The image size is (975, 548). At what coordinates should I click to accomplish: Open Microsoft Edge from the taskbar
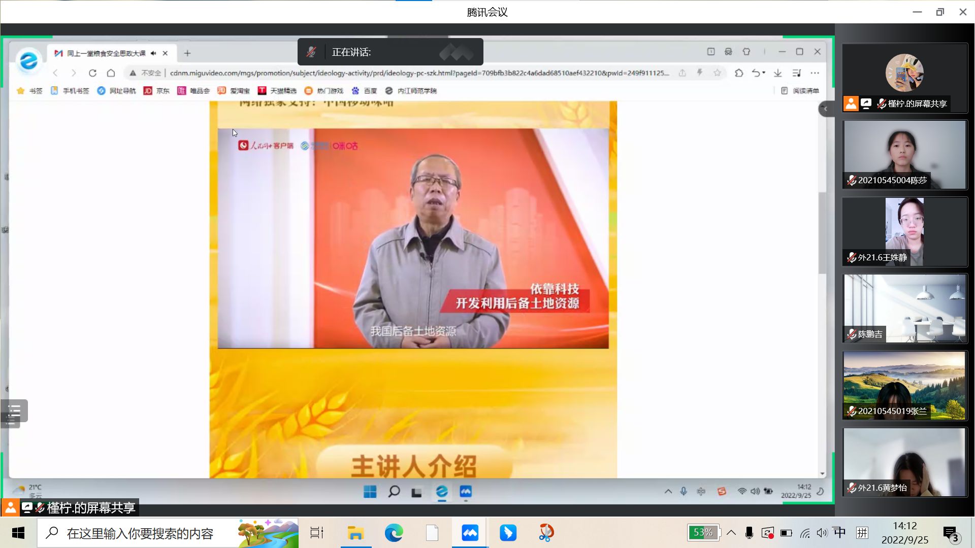pos(394,533)
